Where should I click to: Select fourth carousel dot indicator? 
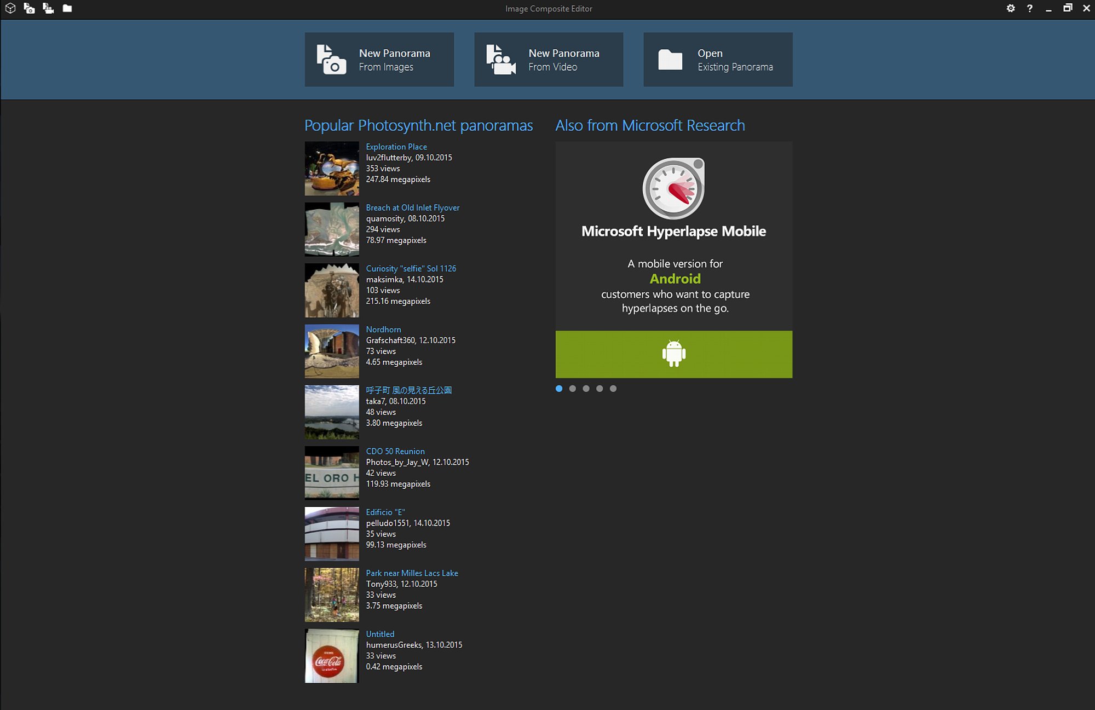click(x=600, y=389)
